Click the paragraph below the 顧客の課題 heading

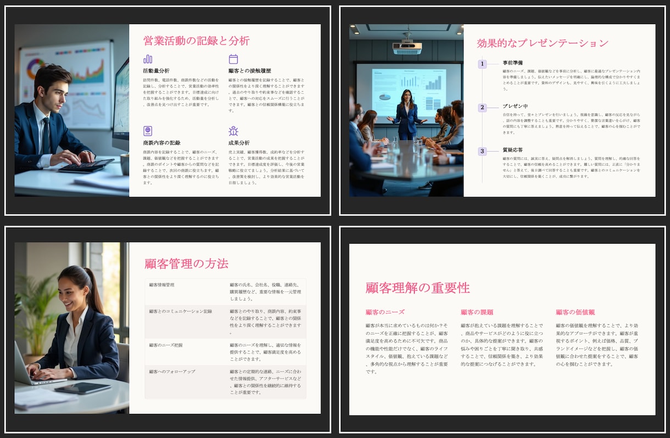point(502,345)
